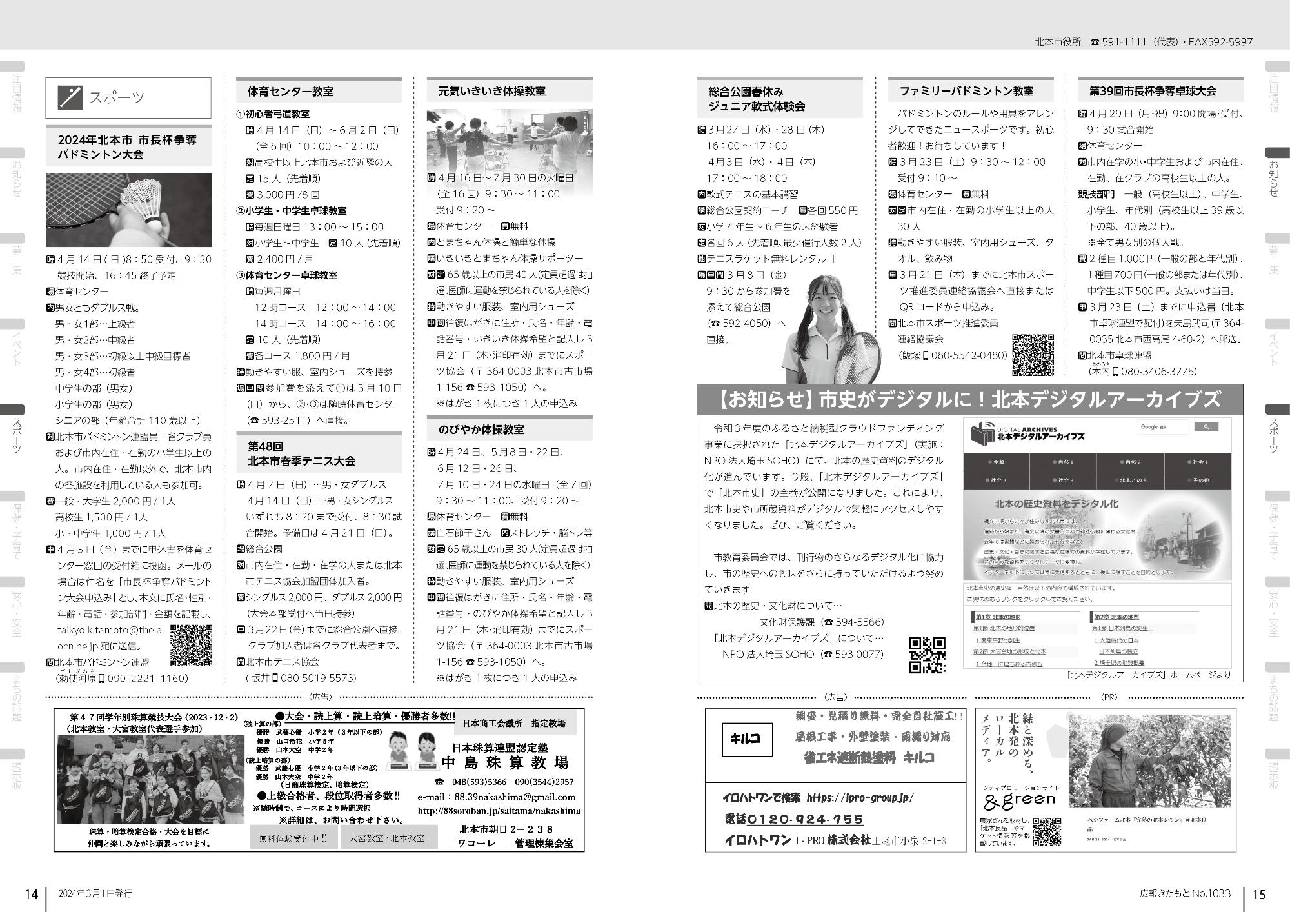Image resolution: width=1290 pixels, height=912 pixels.
Task: Click the 88.39nakashima@gmail.com email address
Action: (x=515, y=797)
